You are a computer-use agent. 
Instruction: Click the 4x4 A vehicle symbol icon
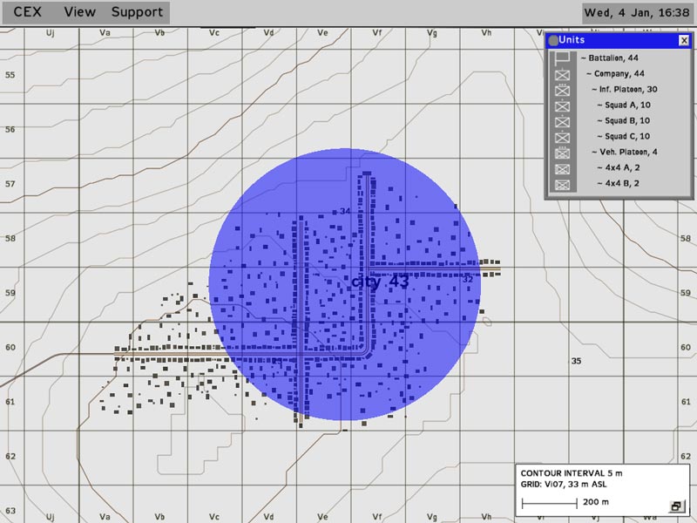pyautogui.click(x=562, y=169)
